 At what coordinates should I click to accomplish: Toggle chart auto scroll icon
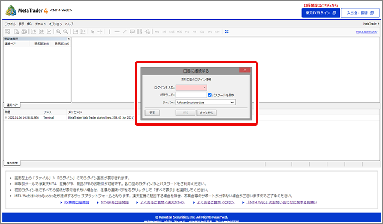pos(76,32)
